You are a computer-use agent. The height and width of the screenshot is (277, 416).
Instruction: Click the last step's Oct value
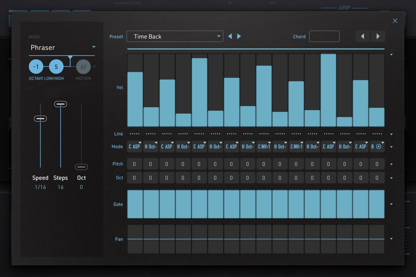click(x=377, y=178)
